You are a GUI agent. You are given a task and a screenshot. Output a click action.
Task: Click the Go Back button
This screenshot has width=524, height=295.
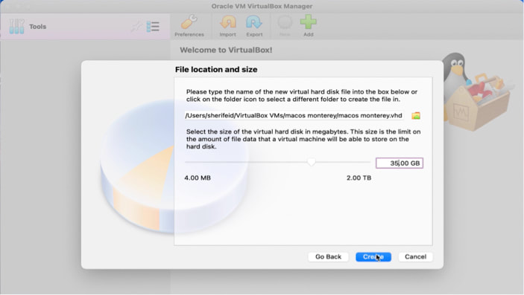(x=328, y=256)
